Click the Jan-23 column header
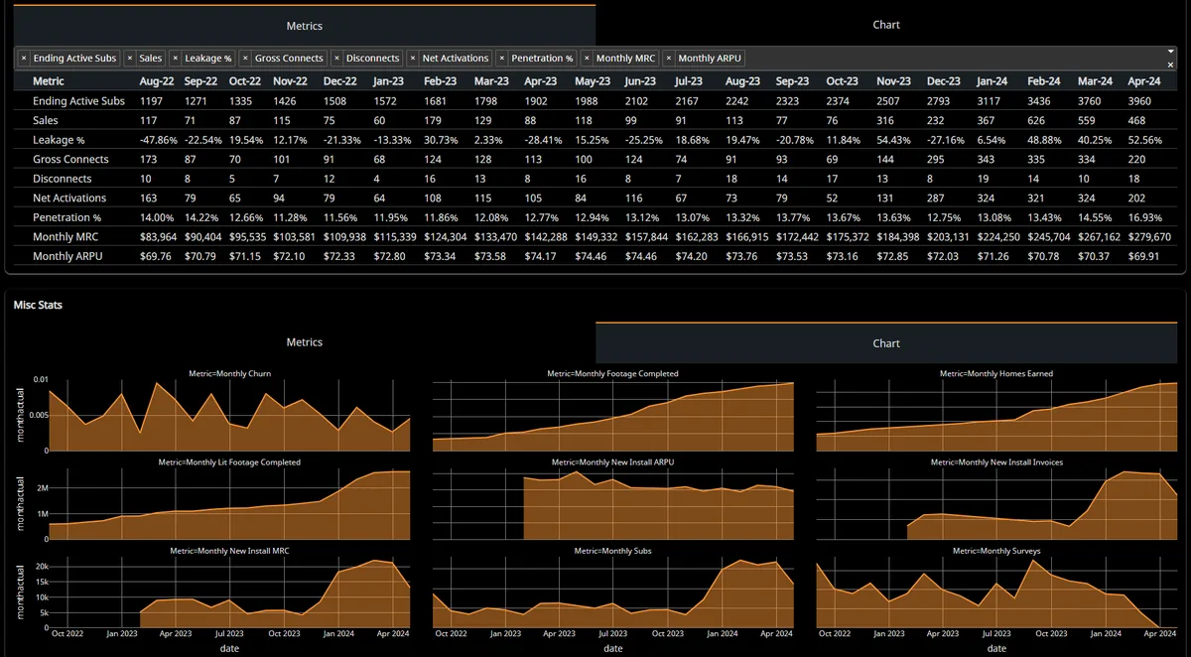 pos(388,81)
